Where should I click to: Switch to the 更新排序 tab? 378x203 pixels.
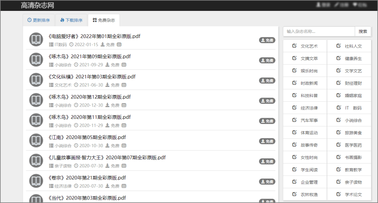point(38,20)
